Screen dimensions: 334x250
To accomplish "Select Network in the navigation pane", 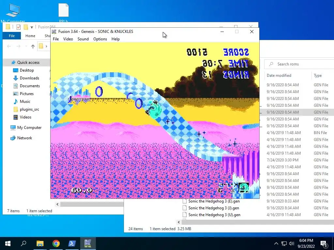I will pos(24,138).
